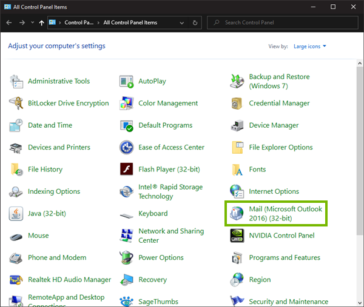
Task: Open the Indexing Options link
Action: pos(54,191)
